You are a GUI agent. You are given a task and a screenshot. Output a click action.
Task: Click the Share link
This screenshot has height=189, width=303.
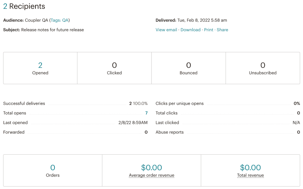222,30
